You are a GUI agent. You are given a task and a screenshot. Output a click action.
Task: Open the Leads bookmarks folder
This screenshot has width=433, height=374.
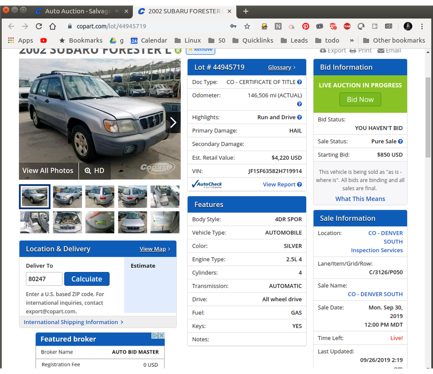[x=294, y=40]
